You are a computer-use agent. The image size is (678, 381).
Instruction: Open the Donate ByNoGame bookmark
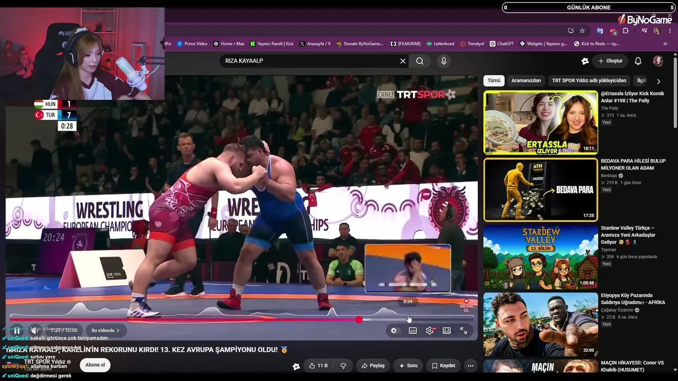359,44
